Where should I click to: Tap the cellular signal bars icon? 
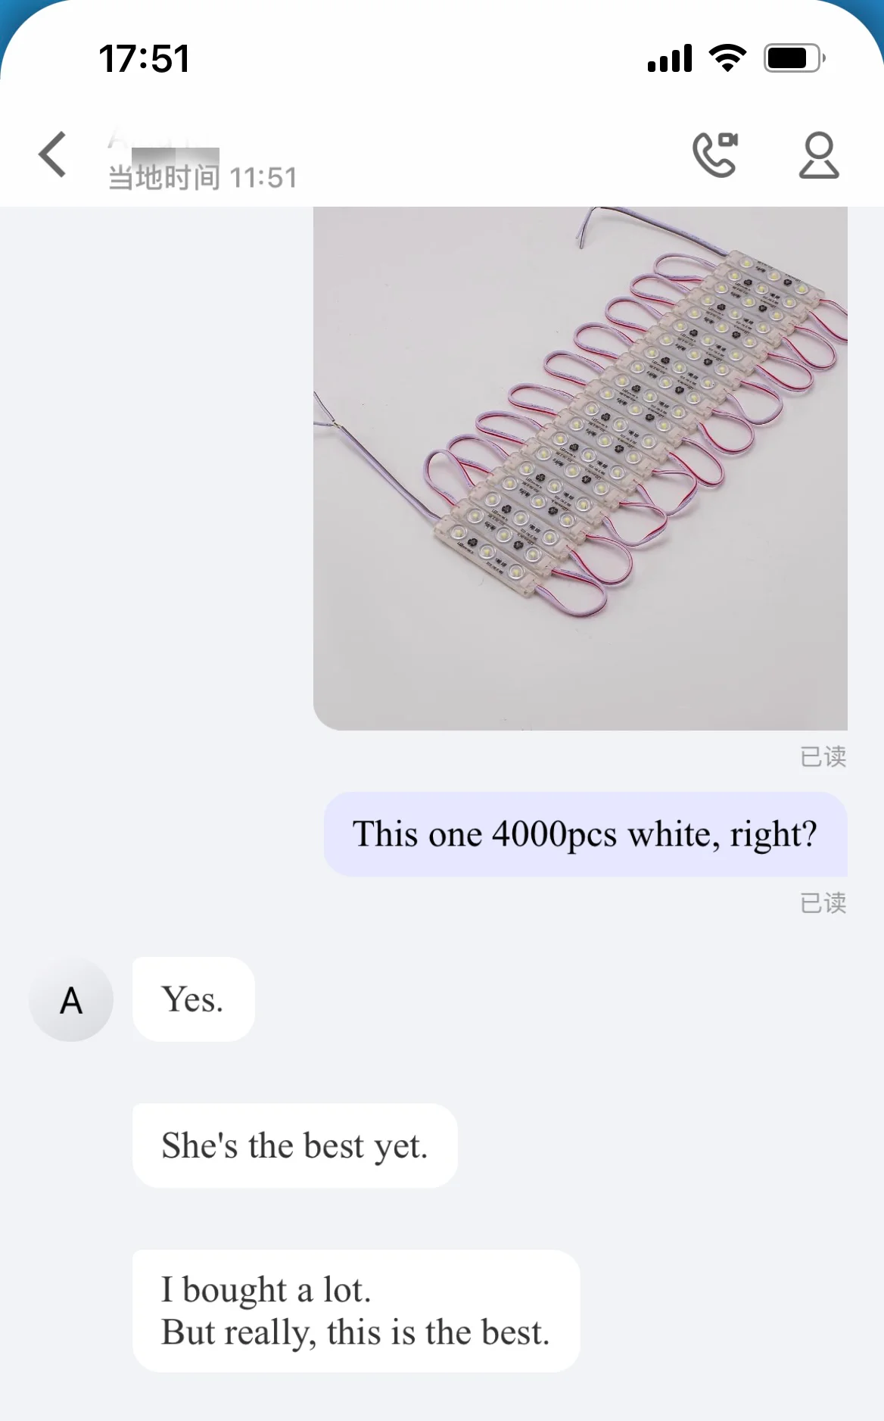coord(670,58)
